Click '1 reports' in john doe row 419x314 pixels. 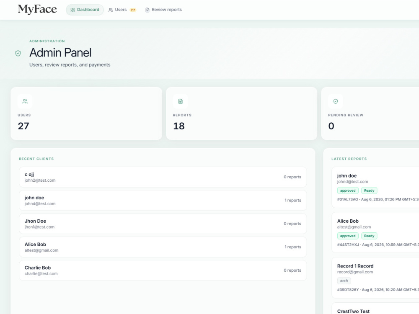click(x=293, y=200)
